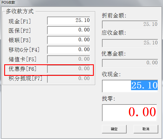Click the 银联[F3] label

(20, 40)
